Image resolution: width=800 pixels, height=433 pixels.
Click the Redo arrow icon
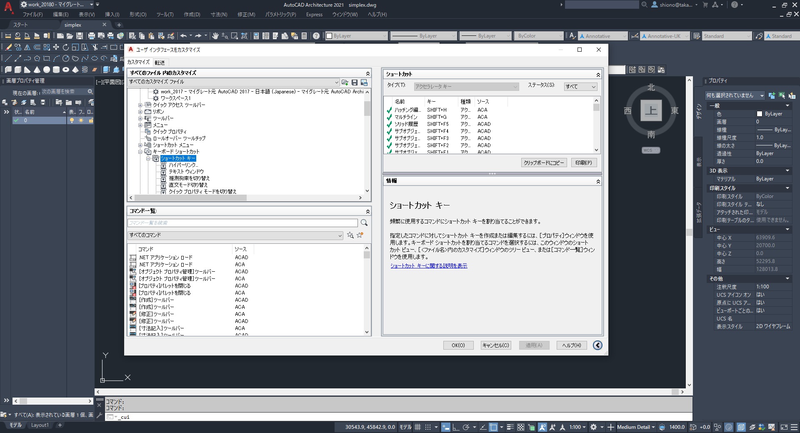tap(198, 36)
